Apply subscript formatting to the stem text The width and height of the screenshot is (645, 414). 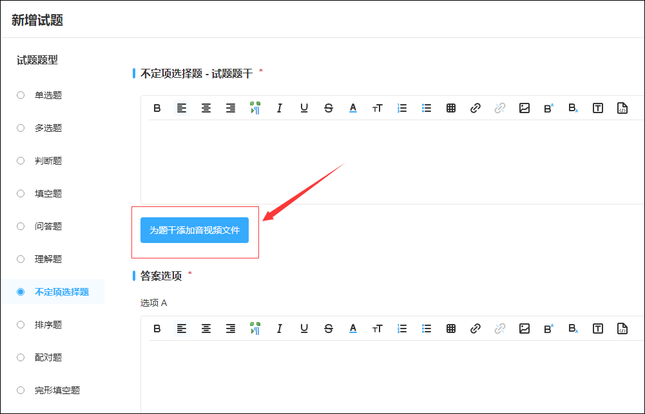573,107
